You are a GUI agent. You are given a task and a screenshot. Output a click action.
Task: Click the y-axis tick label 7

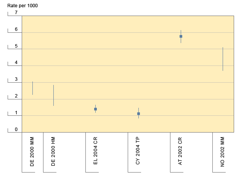(x=16, y=13)
